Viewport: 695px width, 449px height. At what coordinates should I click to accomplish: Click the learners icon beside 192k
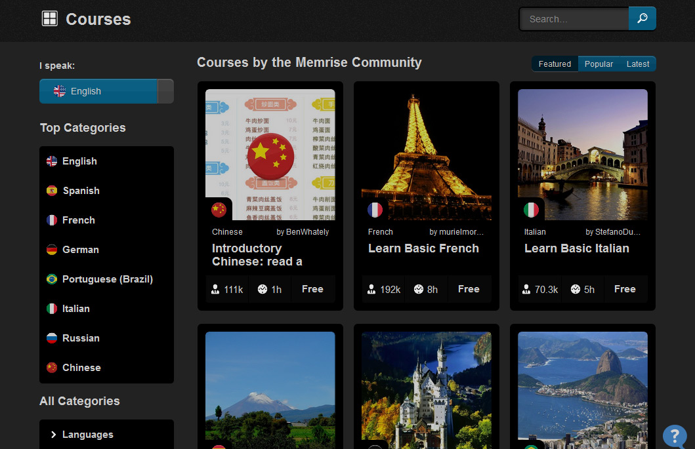click(371, 289)
